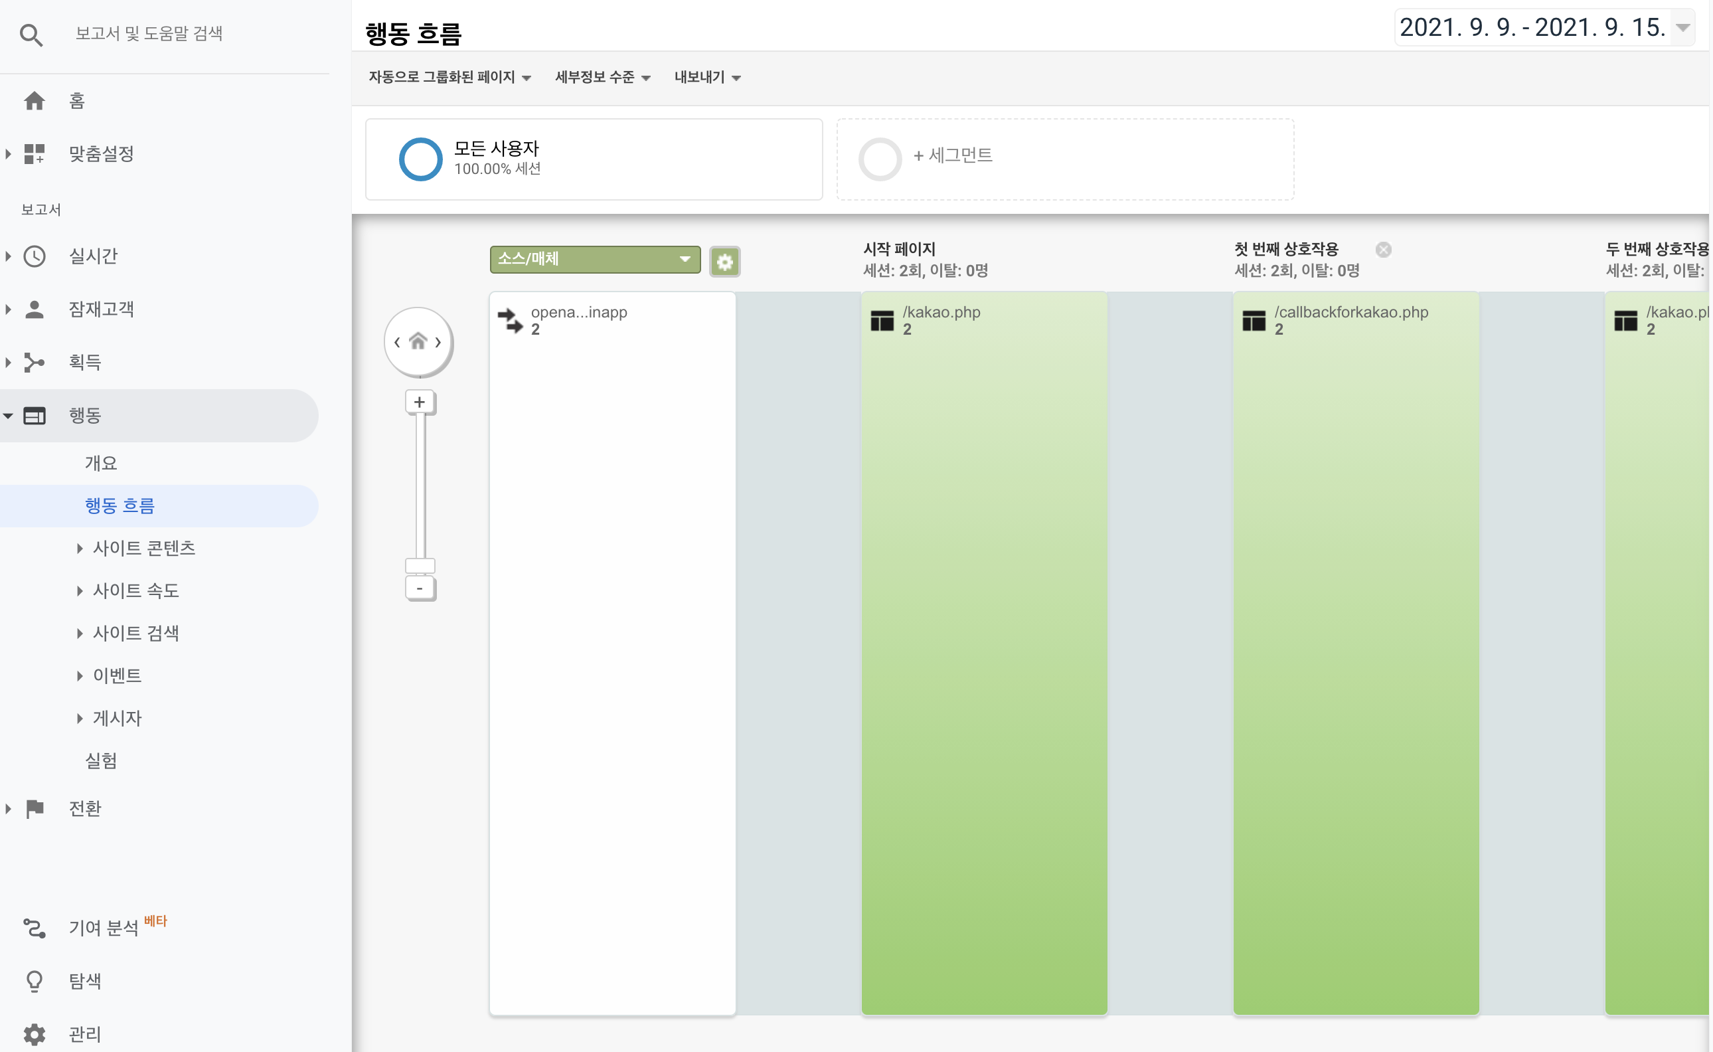The width and height of the screenshot is (1713, 1052).
Task: Zoom out with the minus button
Action: click(420, 588)
